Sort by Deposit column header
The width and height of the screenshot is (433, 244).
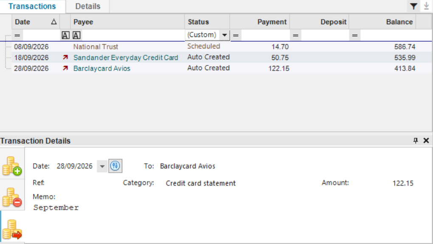pos(320,22)
